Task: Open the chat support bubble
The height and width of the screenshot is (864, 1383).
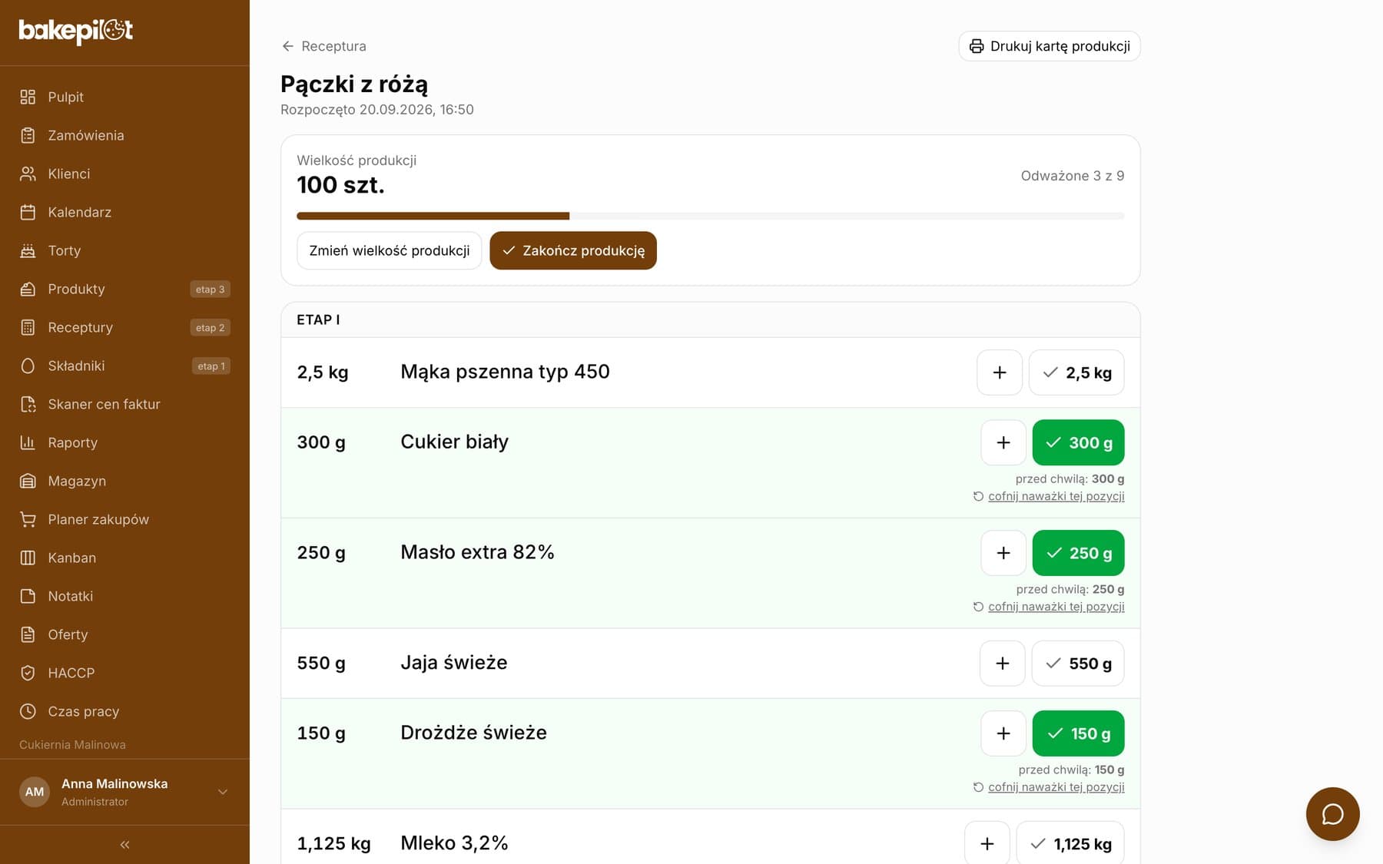Action: click(1332, 814)
